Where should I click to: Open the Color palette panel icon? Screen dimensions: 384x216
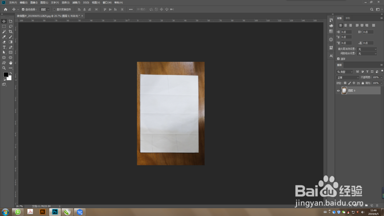[331, 26]
